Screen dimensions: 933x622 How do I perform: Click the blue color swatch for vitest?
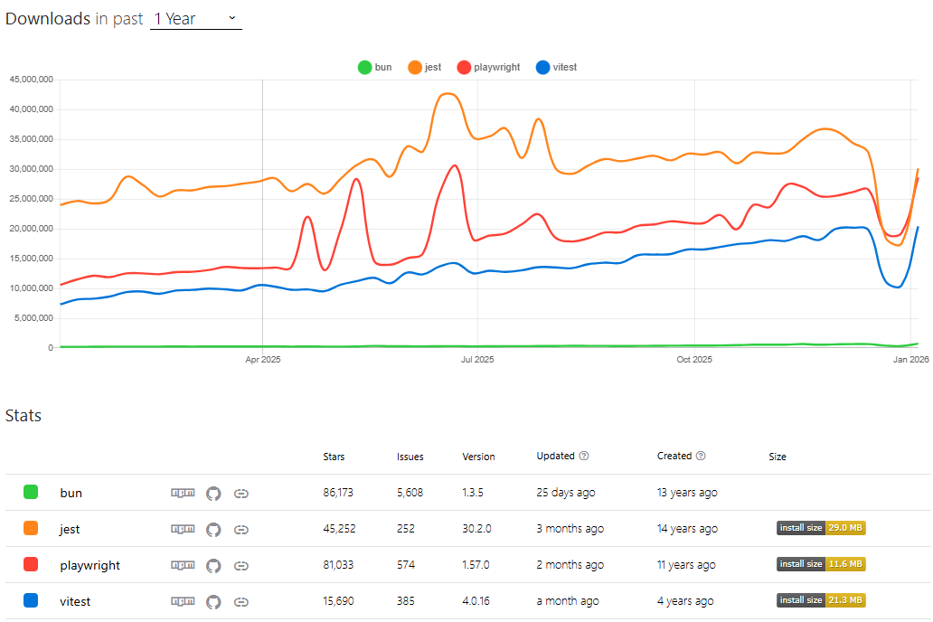pyautogui.click(x=31, y=600)
